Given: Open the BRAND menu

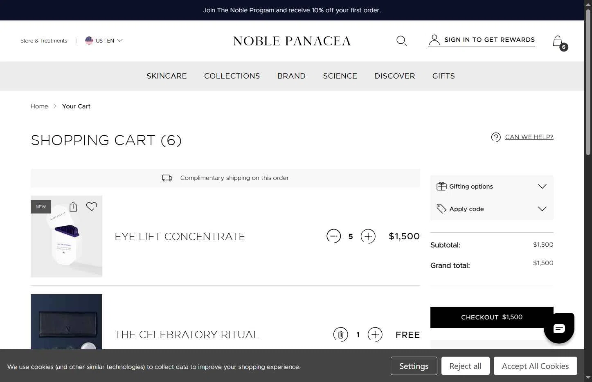Looking at the screenshot, I should coord(291,76).
